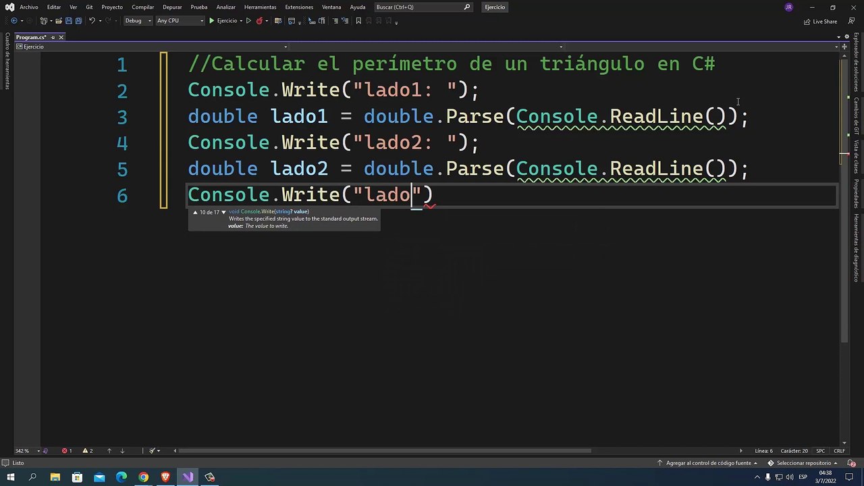Open the Herramientas menu
864x486 pixels.
261,7
